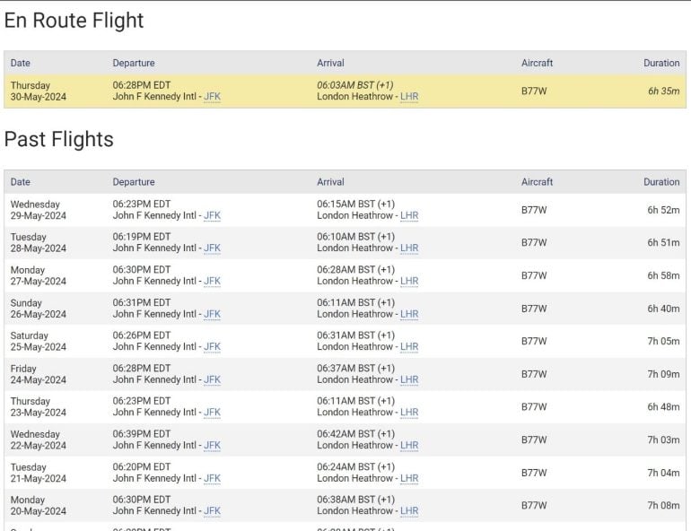Follow JFK link on Sunday 26-May-2024 row
The height and width of the screenshot is (531, 691).
[x=212, y=315]
